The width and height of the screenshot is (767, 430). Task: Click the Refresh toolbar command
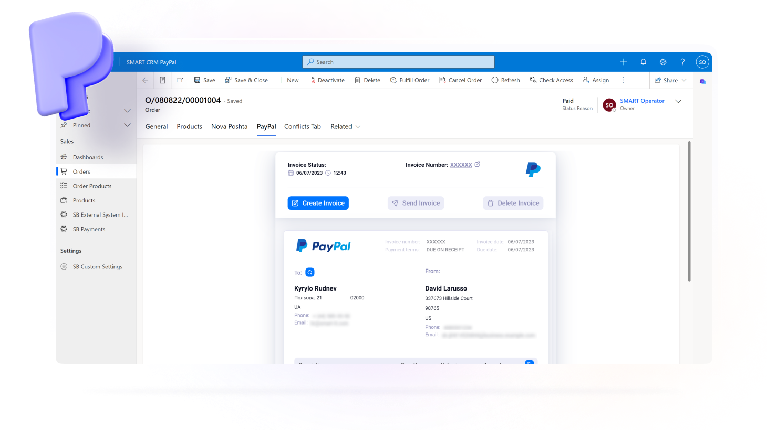(505, 80)
